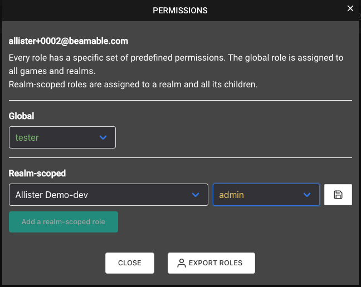The image size is (361, 287).
Task: Click the CLOSE button
Action: 130,263
